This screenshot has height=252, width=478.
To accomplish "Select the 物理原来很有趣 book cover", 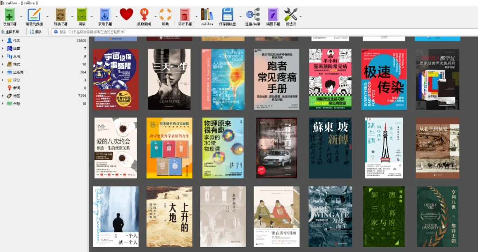I will [x=223, y=148].
